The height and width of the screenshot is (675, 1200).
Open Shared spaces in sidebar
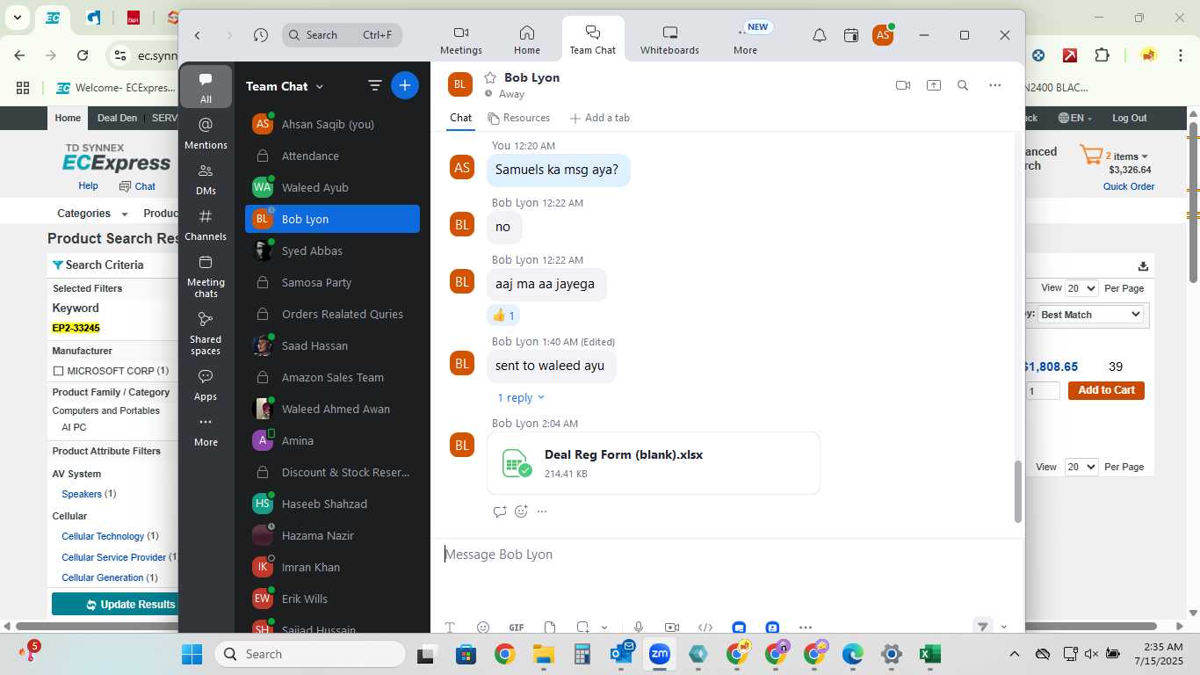tap(206, 331)
